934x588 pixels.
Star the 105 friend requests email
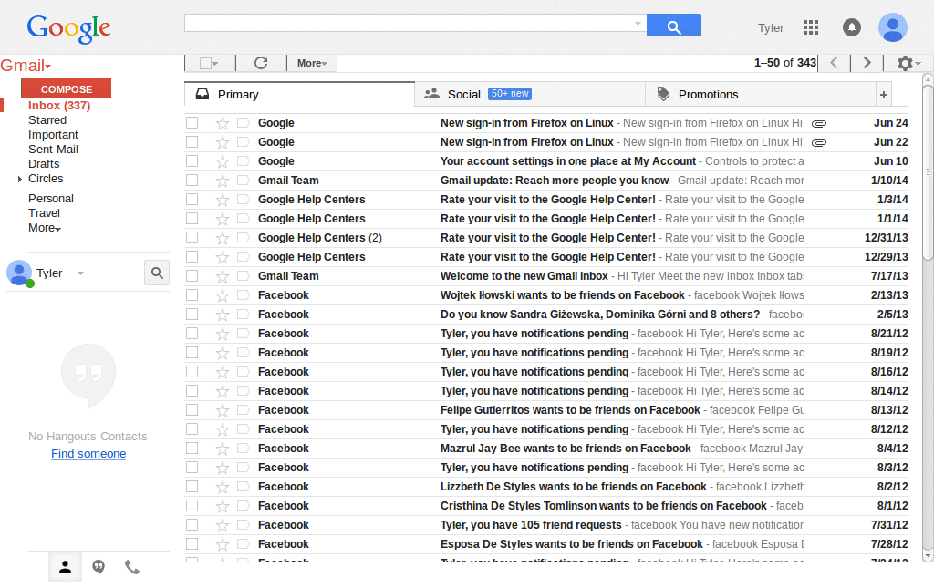223,525
